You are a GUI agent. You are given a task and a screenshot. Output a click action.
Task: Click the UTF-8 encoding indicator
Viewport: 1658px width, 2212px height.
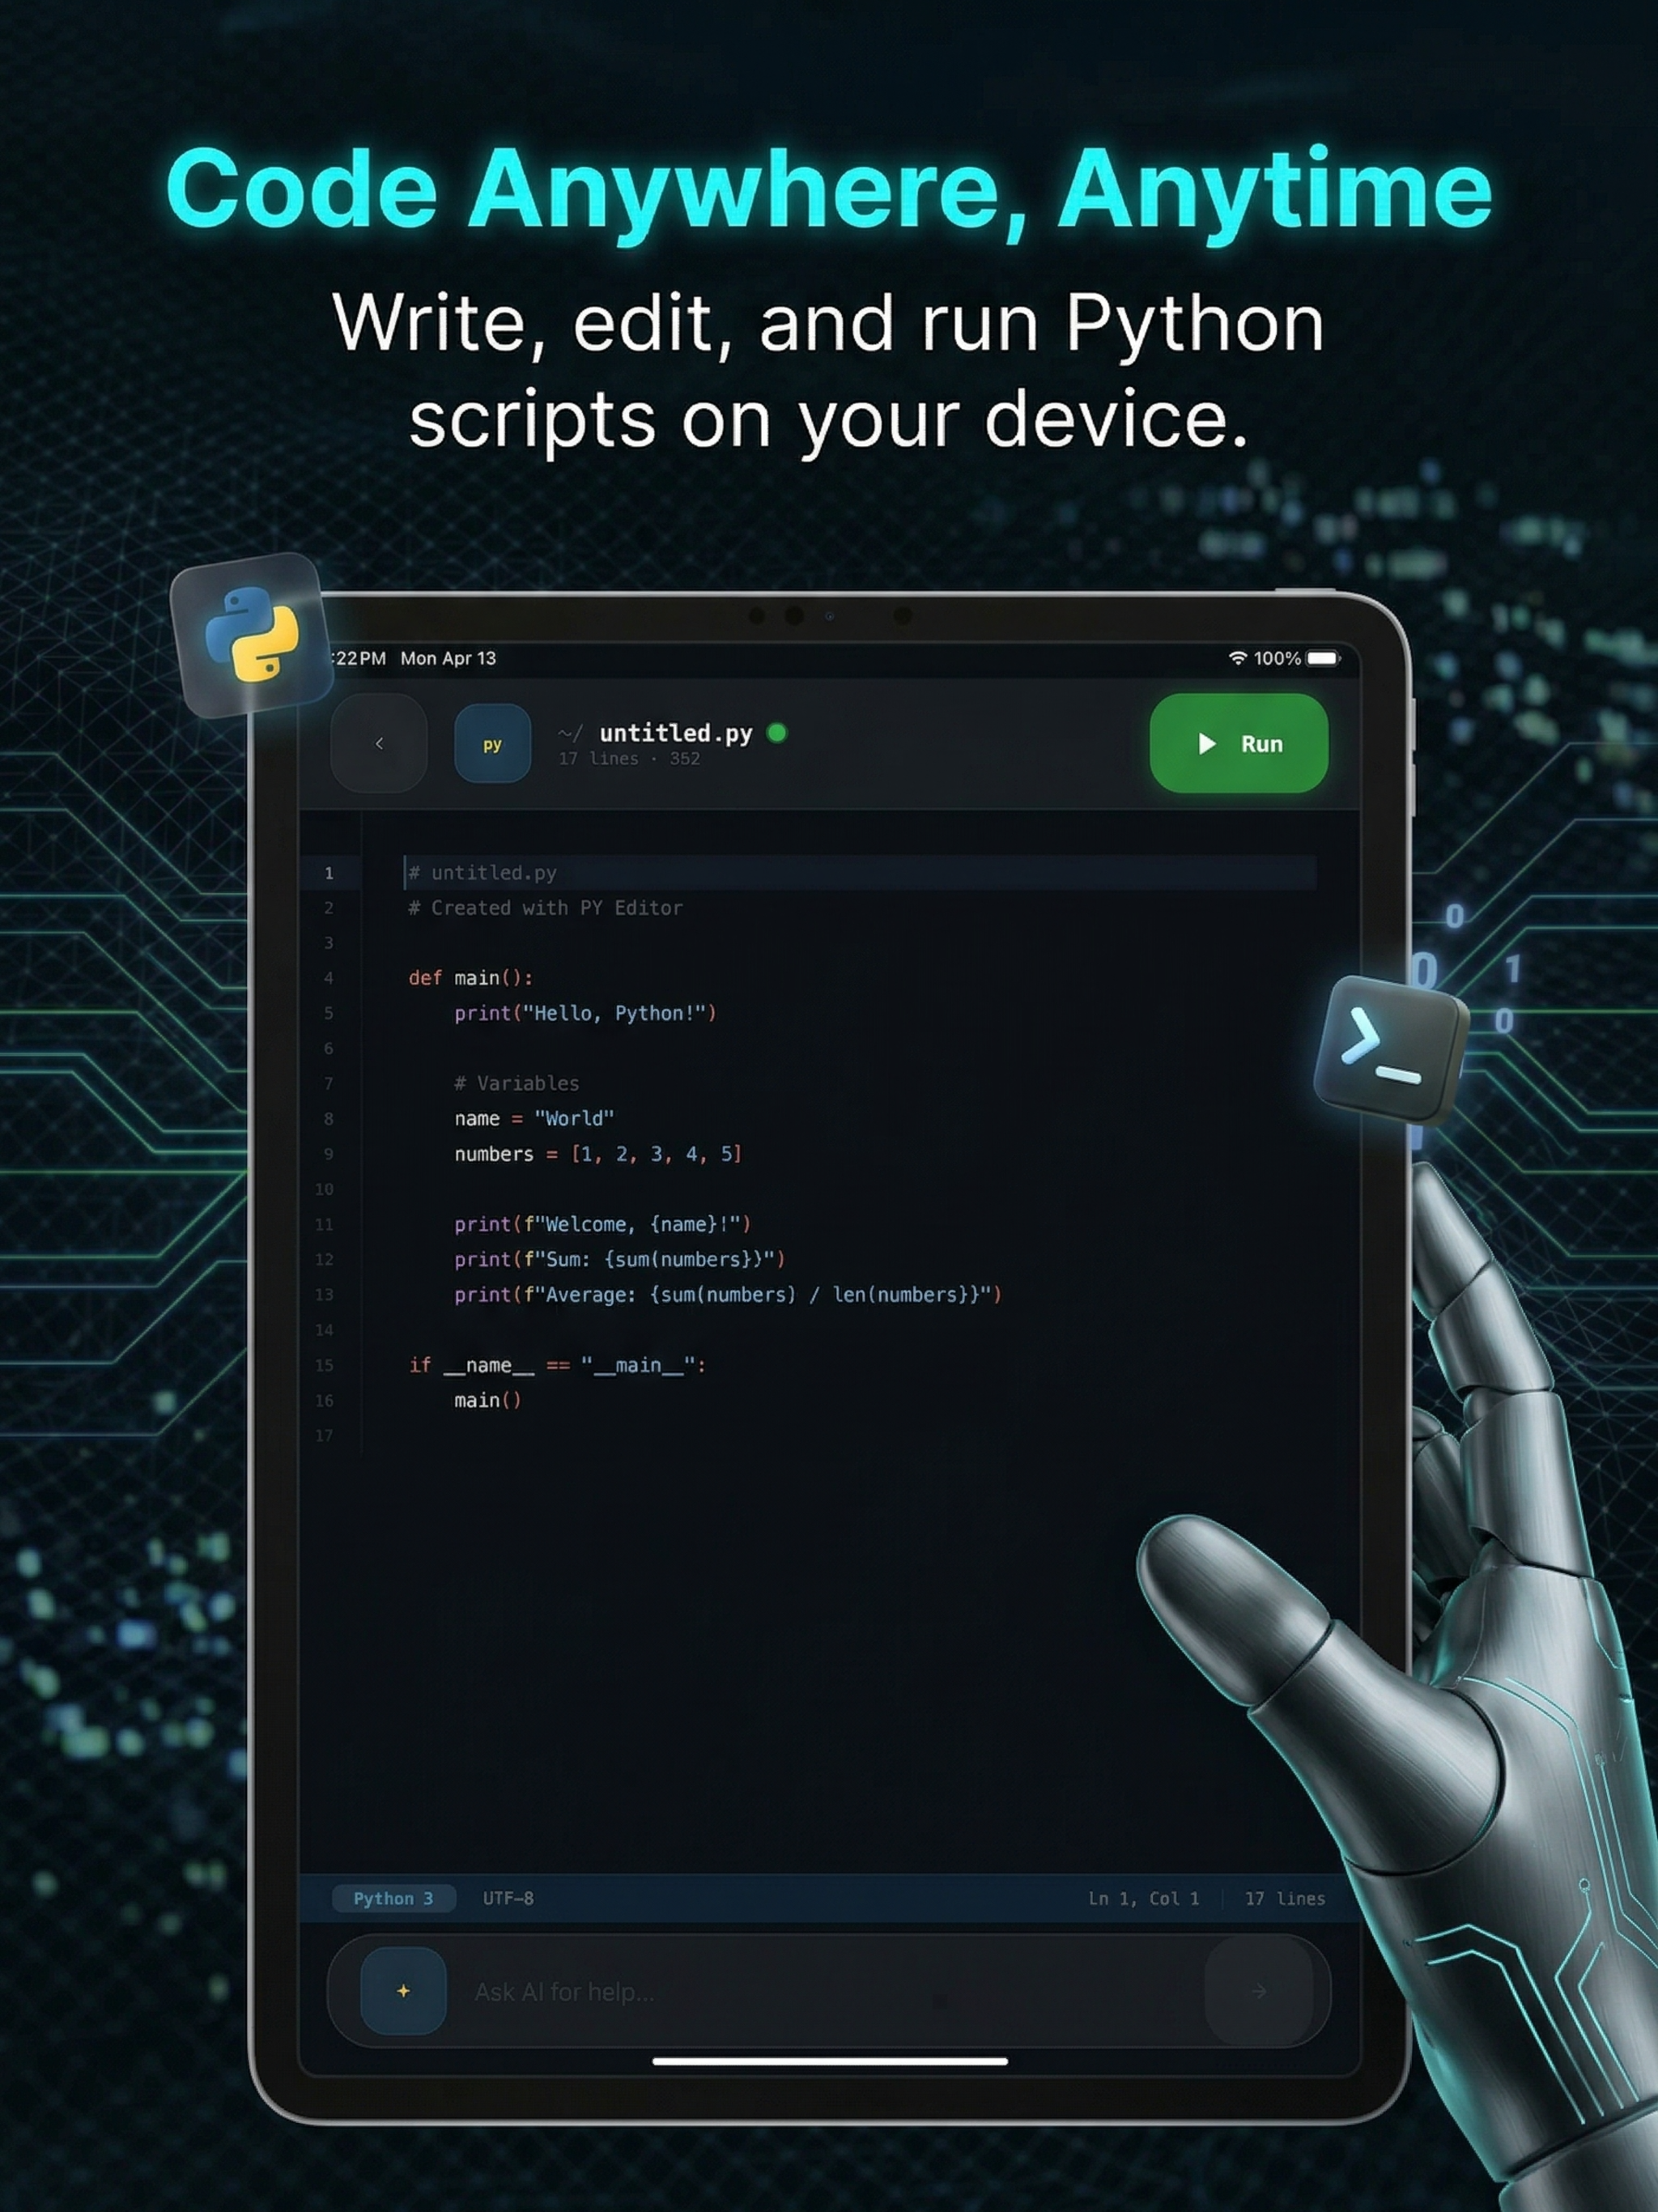point(508,1898)
